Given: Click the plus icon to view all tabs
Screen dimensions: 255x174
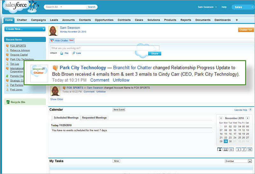Looking at the screenshot, I should coord(237,20).
